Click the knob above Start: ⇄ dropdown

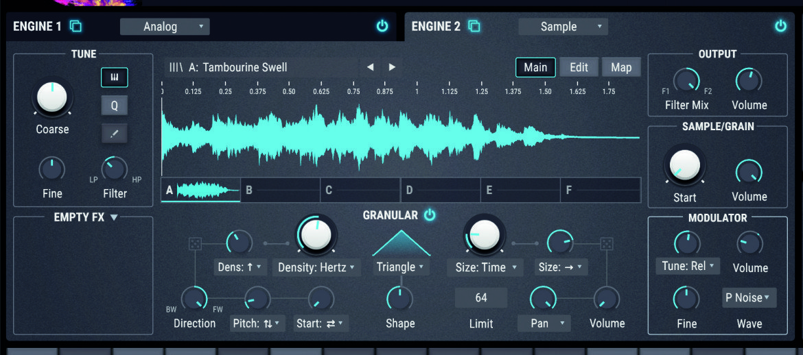pos(321,299)
